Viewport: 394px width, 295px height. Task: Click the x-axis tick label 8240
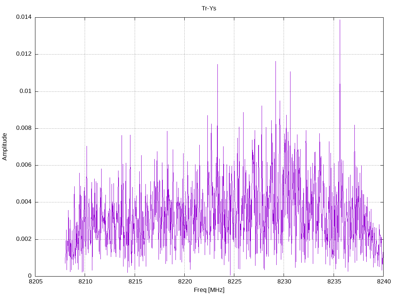[x=384, y=282]
